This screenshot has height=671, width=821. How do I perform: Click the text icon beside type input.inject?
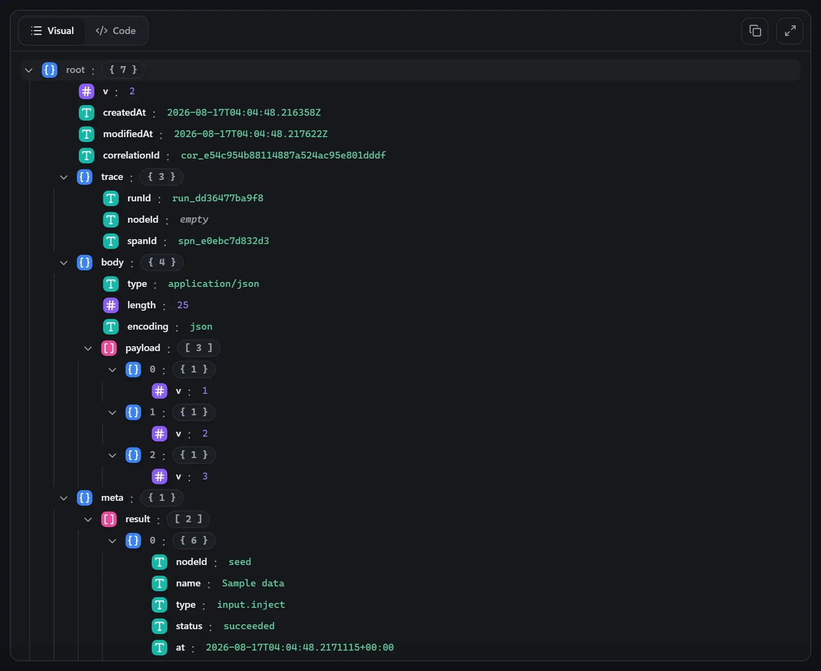coord(160,605)
